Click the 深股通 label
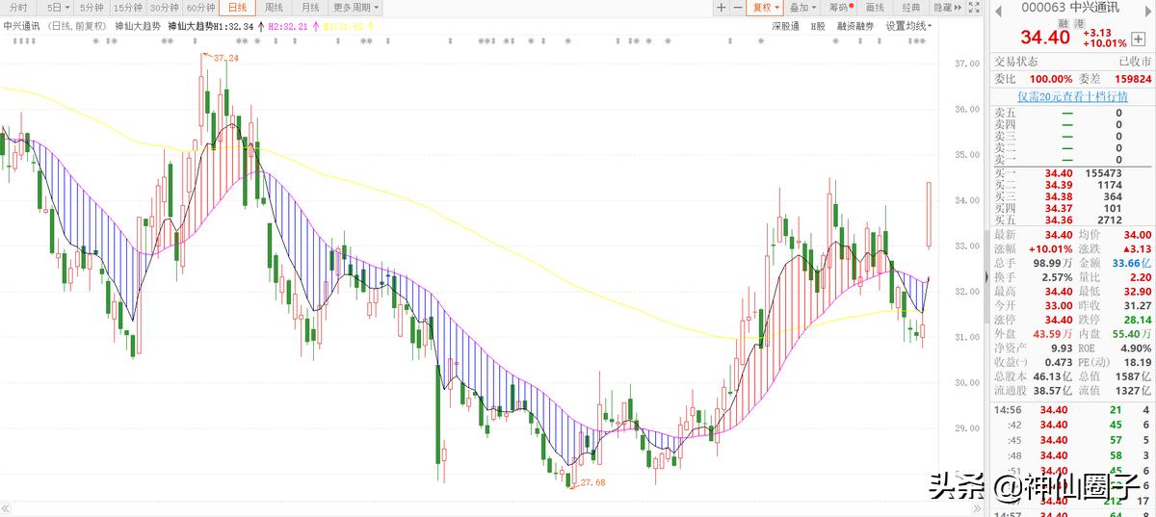 click(786, 27)
